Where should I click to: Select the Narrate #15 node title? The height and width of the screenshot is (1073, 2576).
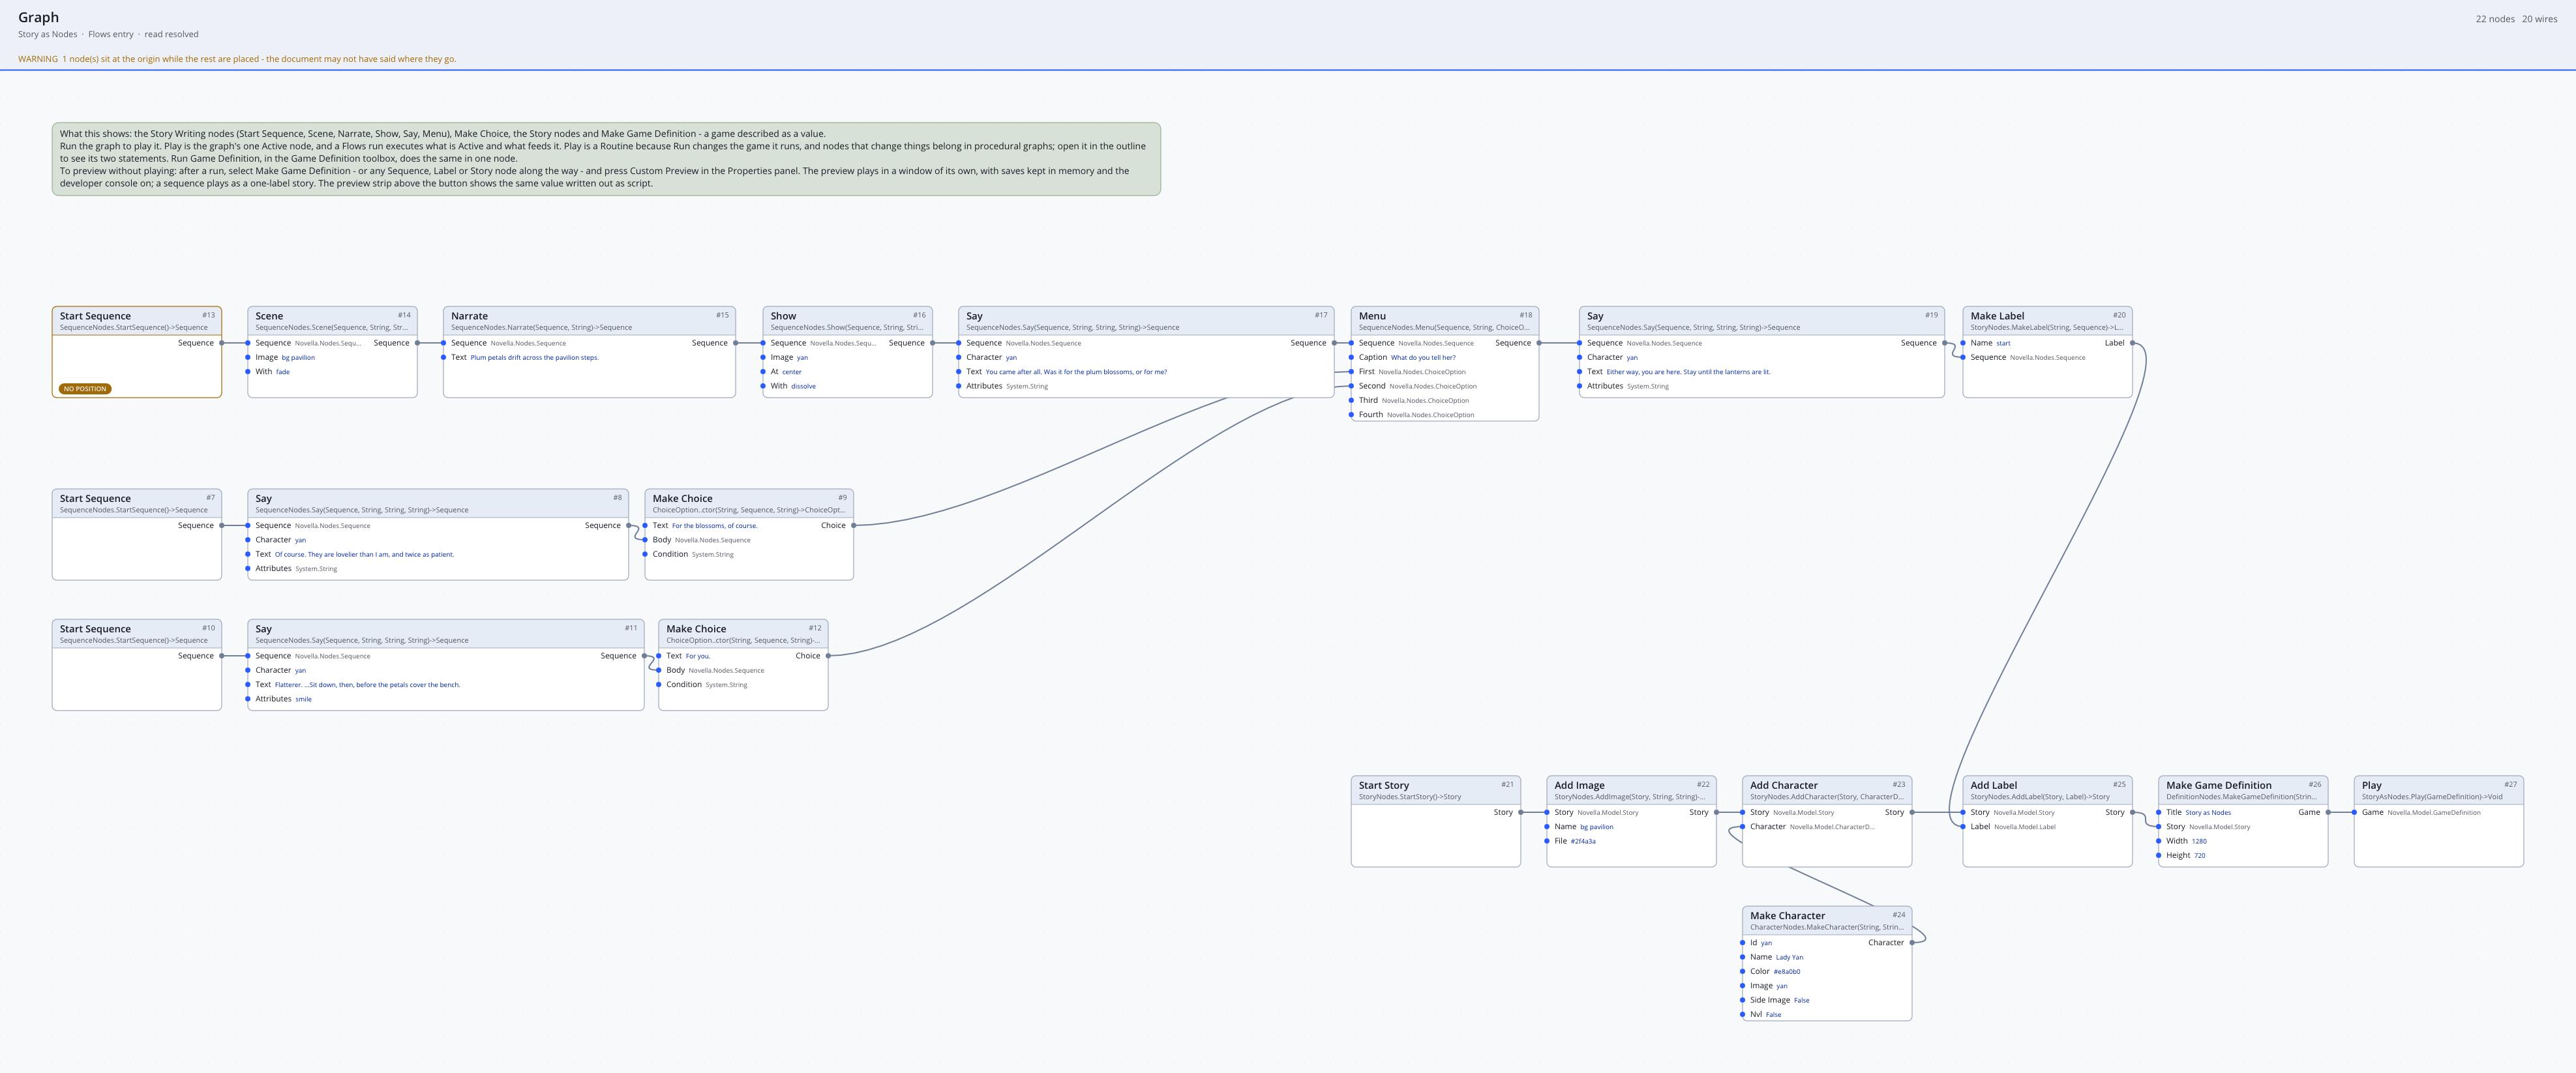click(x=469, y=316)
